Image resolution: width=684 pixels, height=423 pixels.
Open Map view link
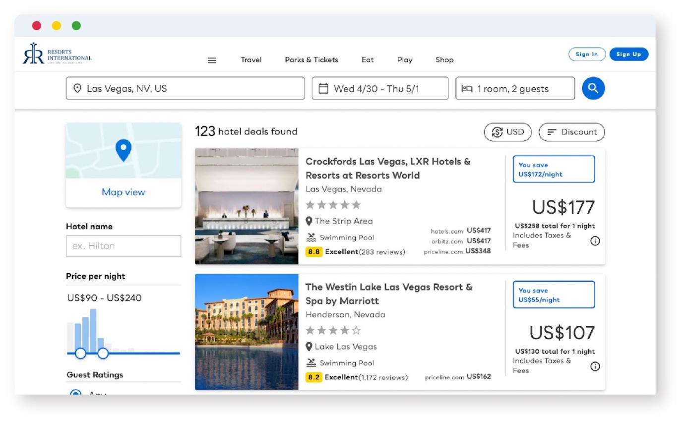click(x=124, y=192)
